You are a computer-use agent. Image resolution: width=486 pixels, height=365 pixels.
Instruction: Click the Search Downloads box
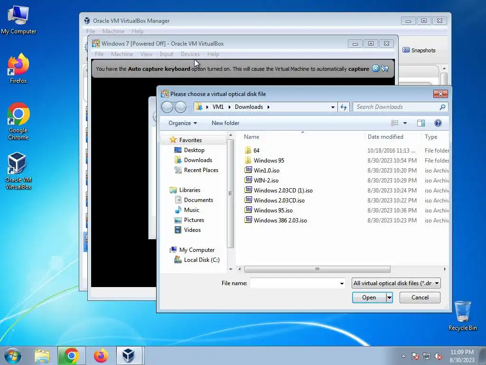pos(395,107)
